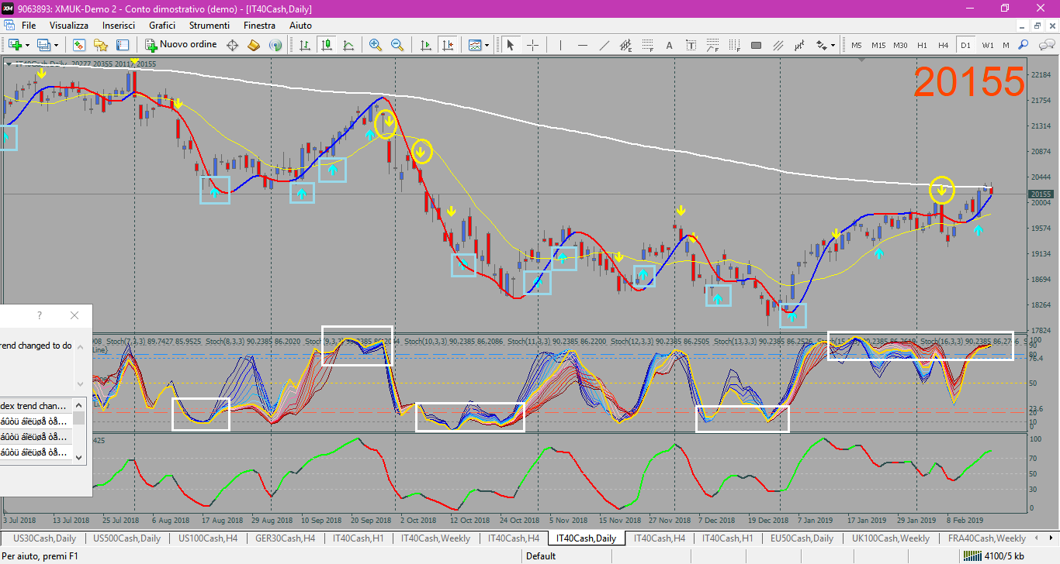
Task: Switch chart to line chart
Action: point(348,45)
